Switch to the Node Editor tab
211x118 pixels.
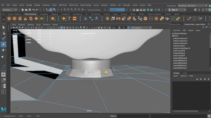pos(176,24)
